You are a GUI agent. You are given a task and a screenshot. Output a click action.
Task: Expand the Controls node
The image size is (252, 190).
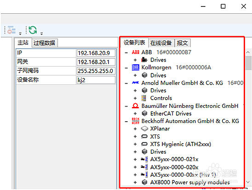(x=135, y=98)
